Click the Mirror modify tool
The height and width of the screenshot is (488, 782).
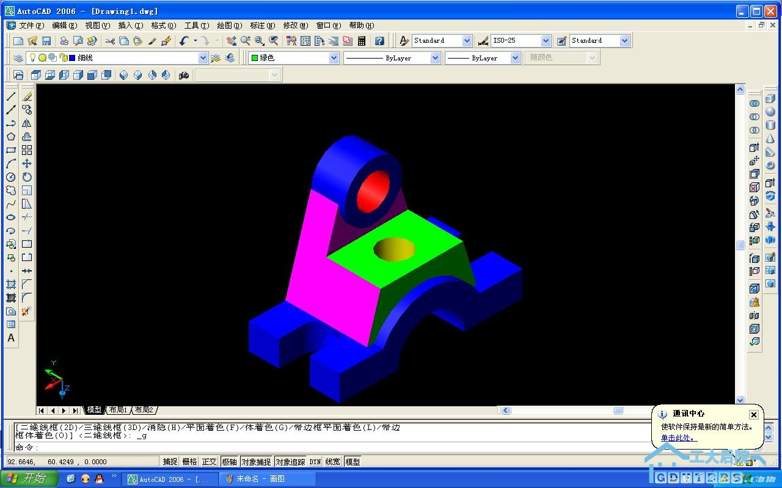(x=27, y=123)
